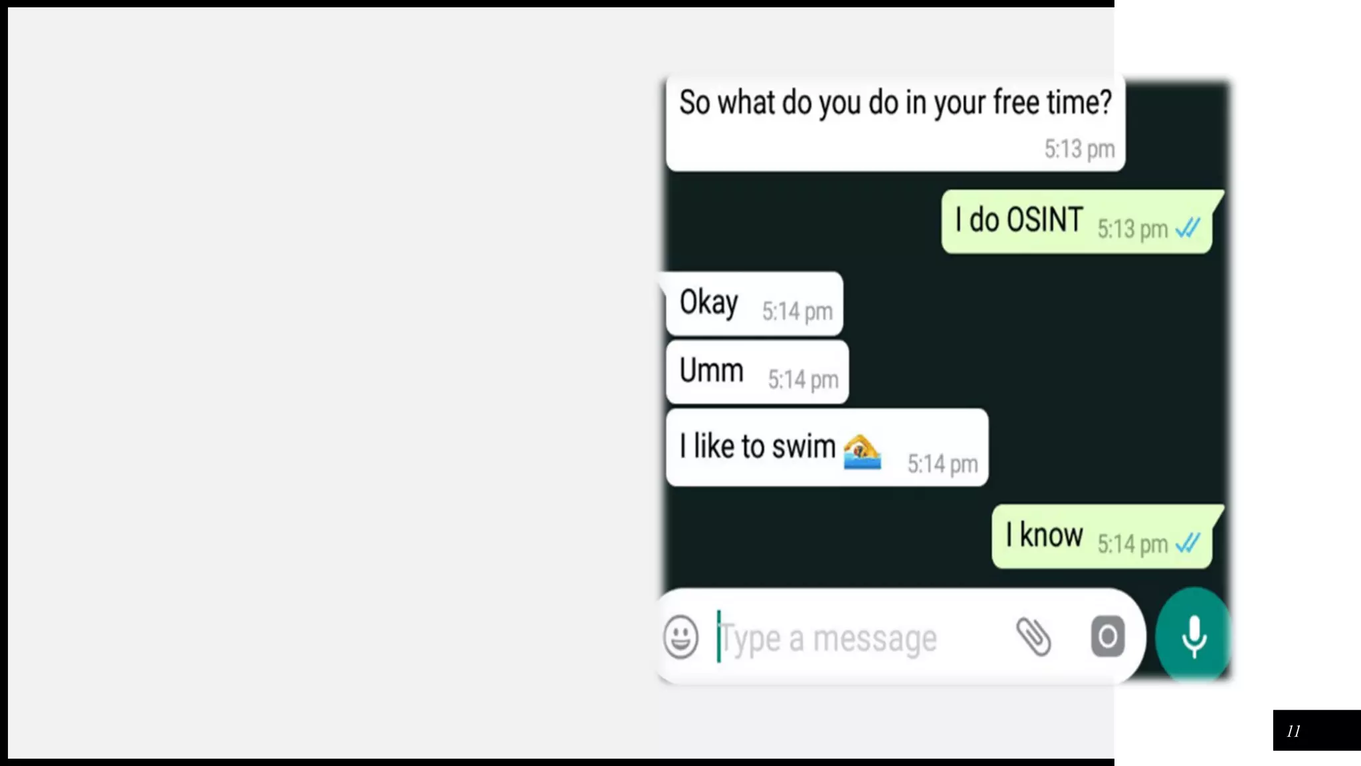Select the 'Umm' message bubble
The width and height of the screenshot is (1361, 766).
[757, 372]
